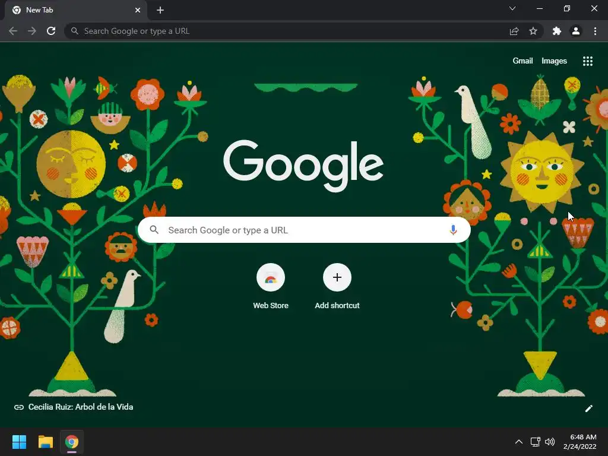Click the browser back arrow
The height and width of the screenshot is (456, 608).
pyautogui.click(x=13, y=31)
